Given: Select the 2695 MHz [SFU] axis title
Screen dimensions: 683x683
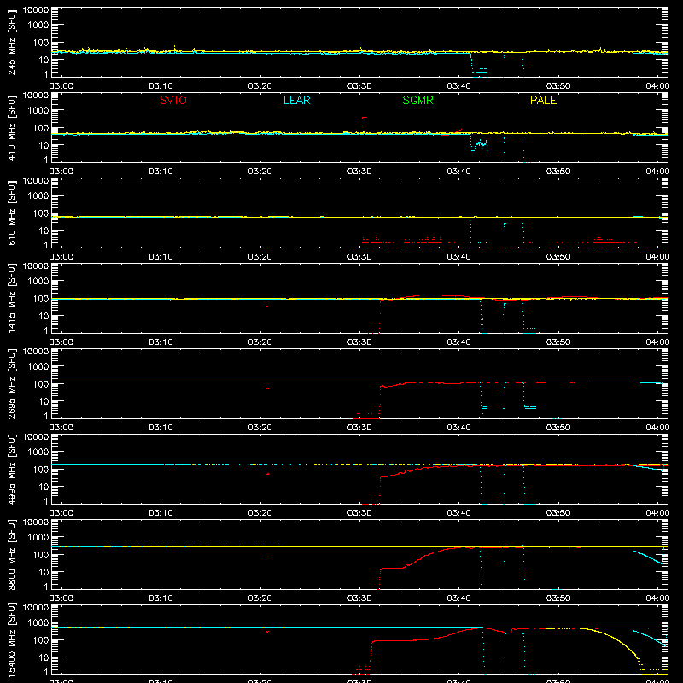Looking at the screenshot, I should tap(12, 383).
